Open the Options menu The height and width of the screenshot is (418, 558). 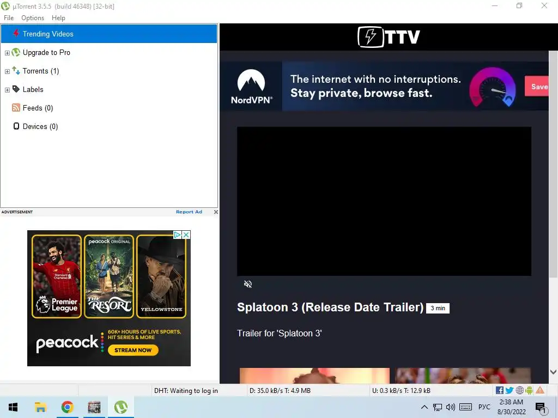[x=33, y=18]
